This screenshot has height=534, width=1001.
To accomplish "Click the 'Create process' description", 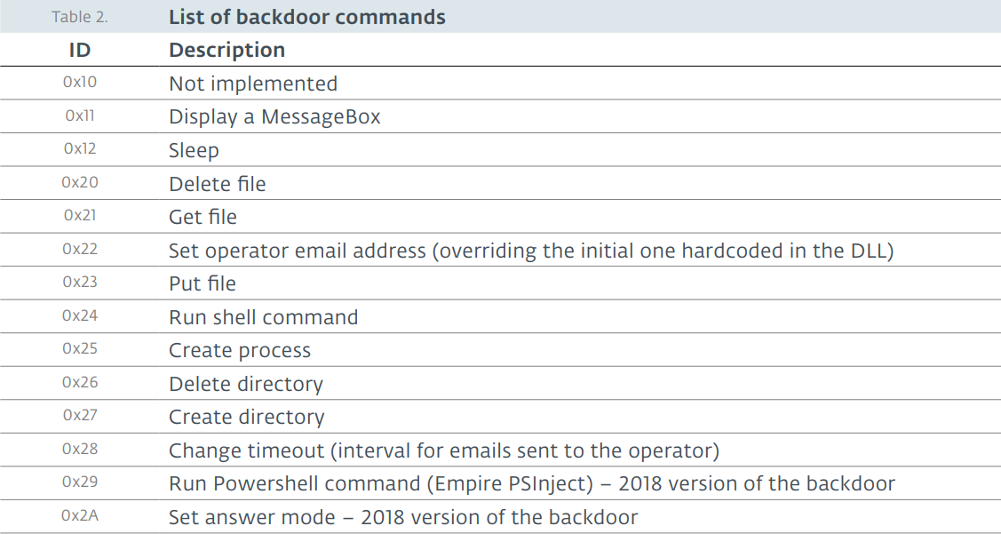I will [240, 351].
